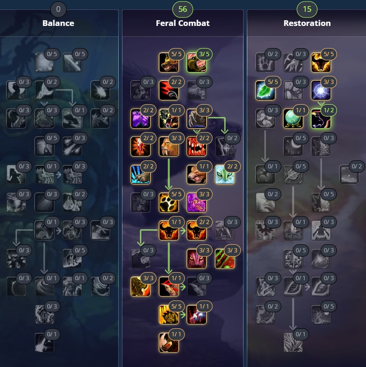Click the bottom-most 0/1 talent in Restoration tree
The width and height of the screenshot is (366, 367).
point(293,342)
